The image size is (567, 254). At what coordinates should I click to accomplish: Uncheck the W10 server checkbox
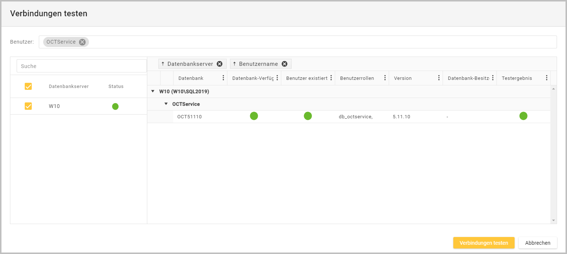click(28, 106)
